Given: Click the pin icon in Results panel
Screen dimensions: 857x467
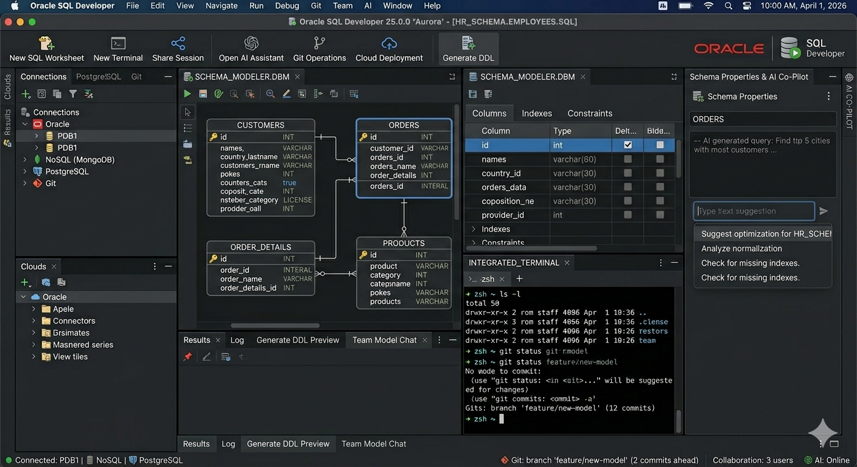Looking at the screenshot, I should (x=187, y=357).
